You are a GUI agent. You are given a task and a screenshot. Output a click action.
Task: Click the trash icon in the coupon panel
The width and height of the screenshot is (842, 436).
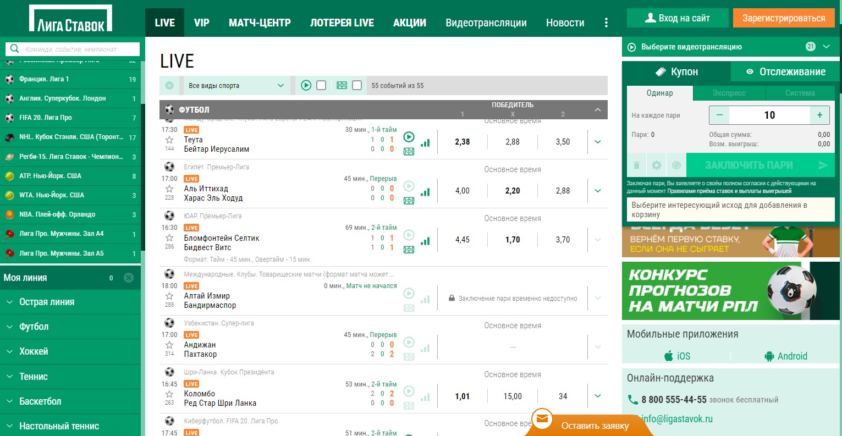pyautogui.click(x=636, y=165)
